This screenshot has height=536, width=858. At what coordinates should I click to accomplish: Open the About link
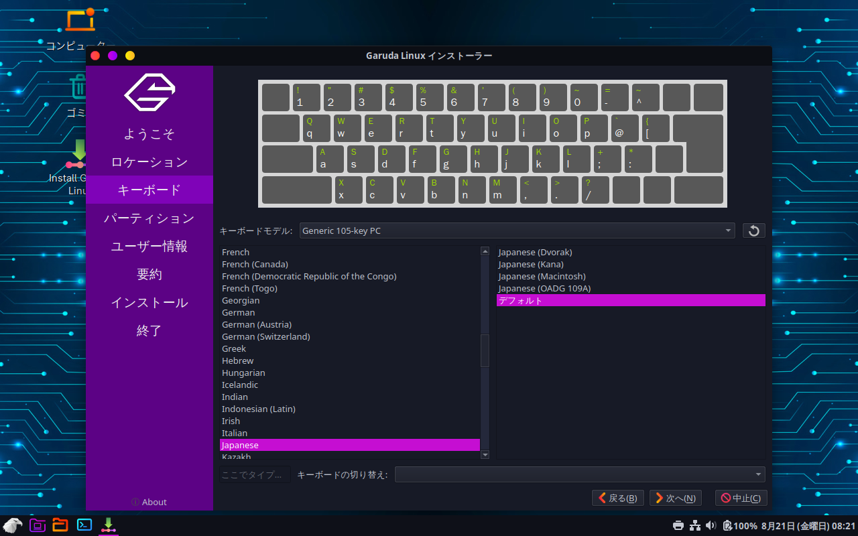point(149,502)
